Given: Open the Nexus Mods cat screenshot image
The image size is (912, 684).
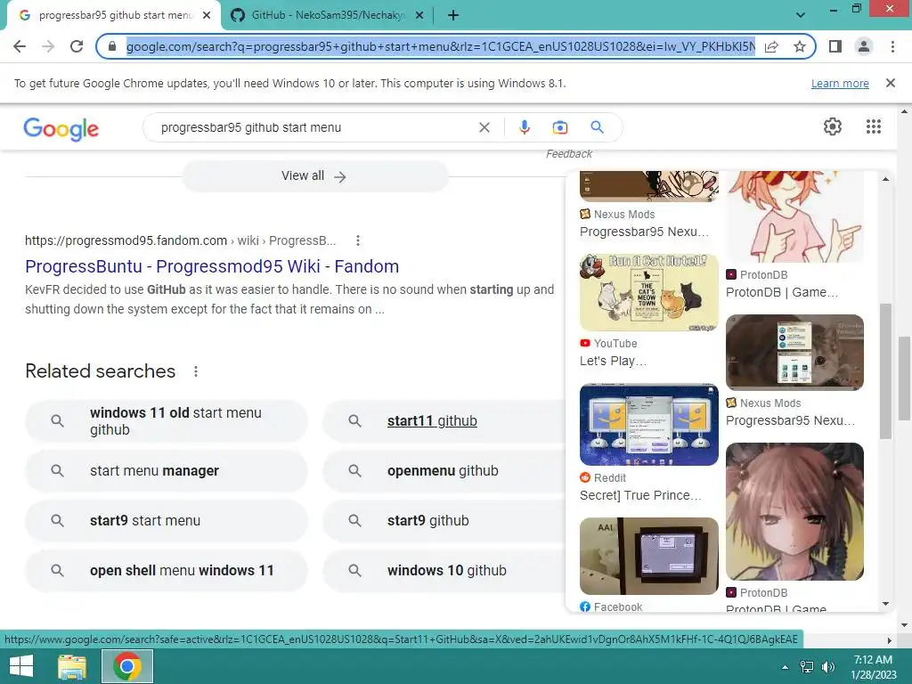Looking at the screenshot, I should 794,353.
